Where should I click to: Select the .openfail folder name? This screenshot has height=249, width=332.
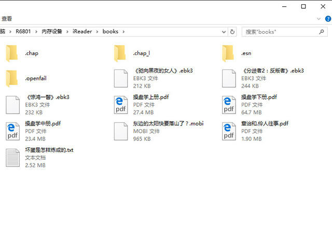click(x=36, y=78)
